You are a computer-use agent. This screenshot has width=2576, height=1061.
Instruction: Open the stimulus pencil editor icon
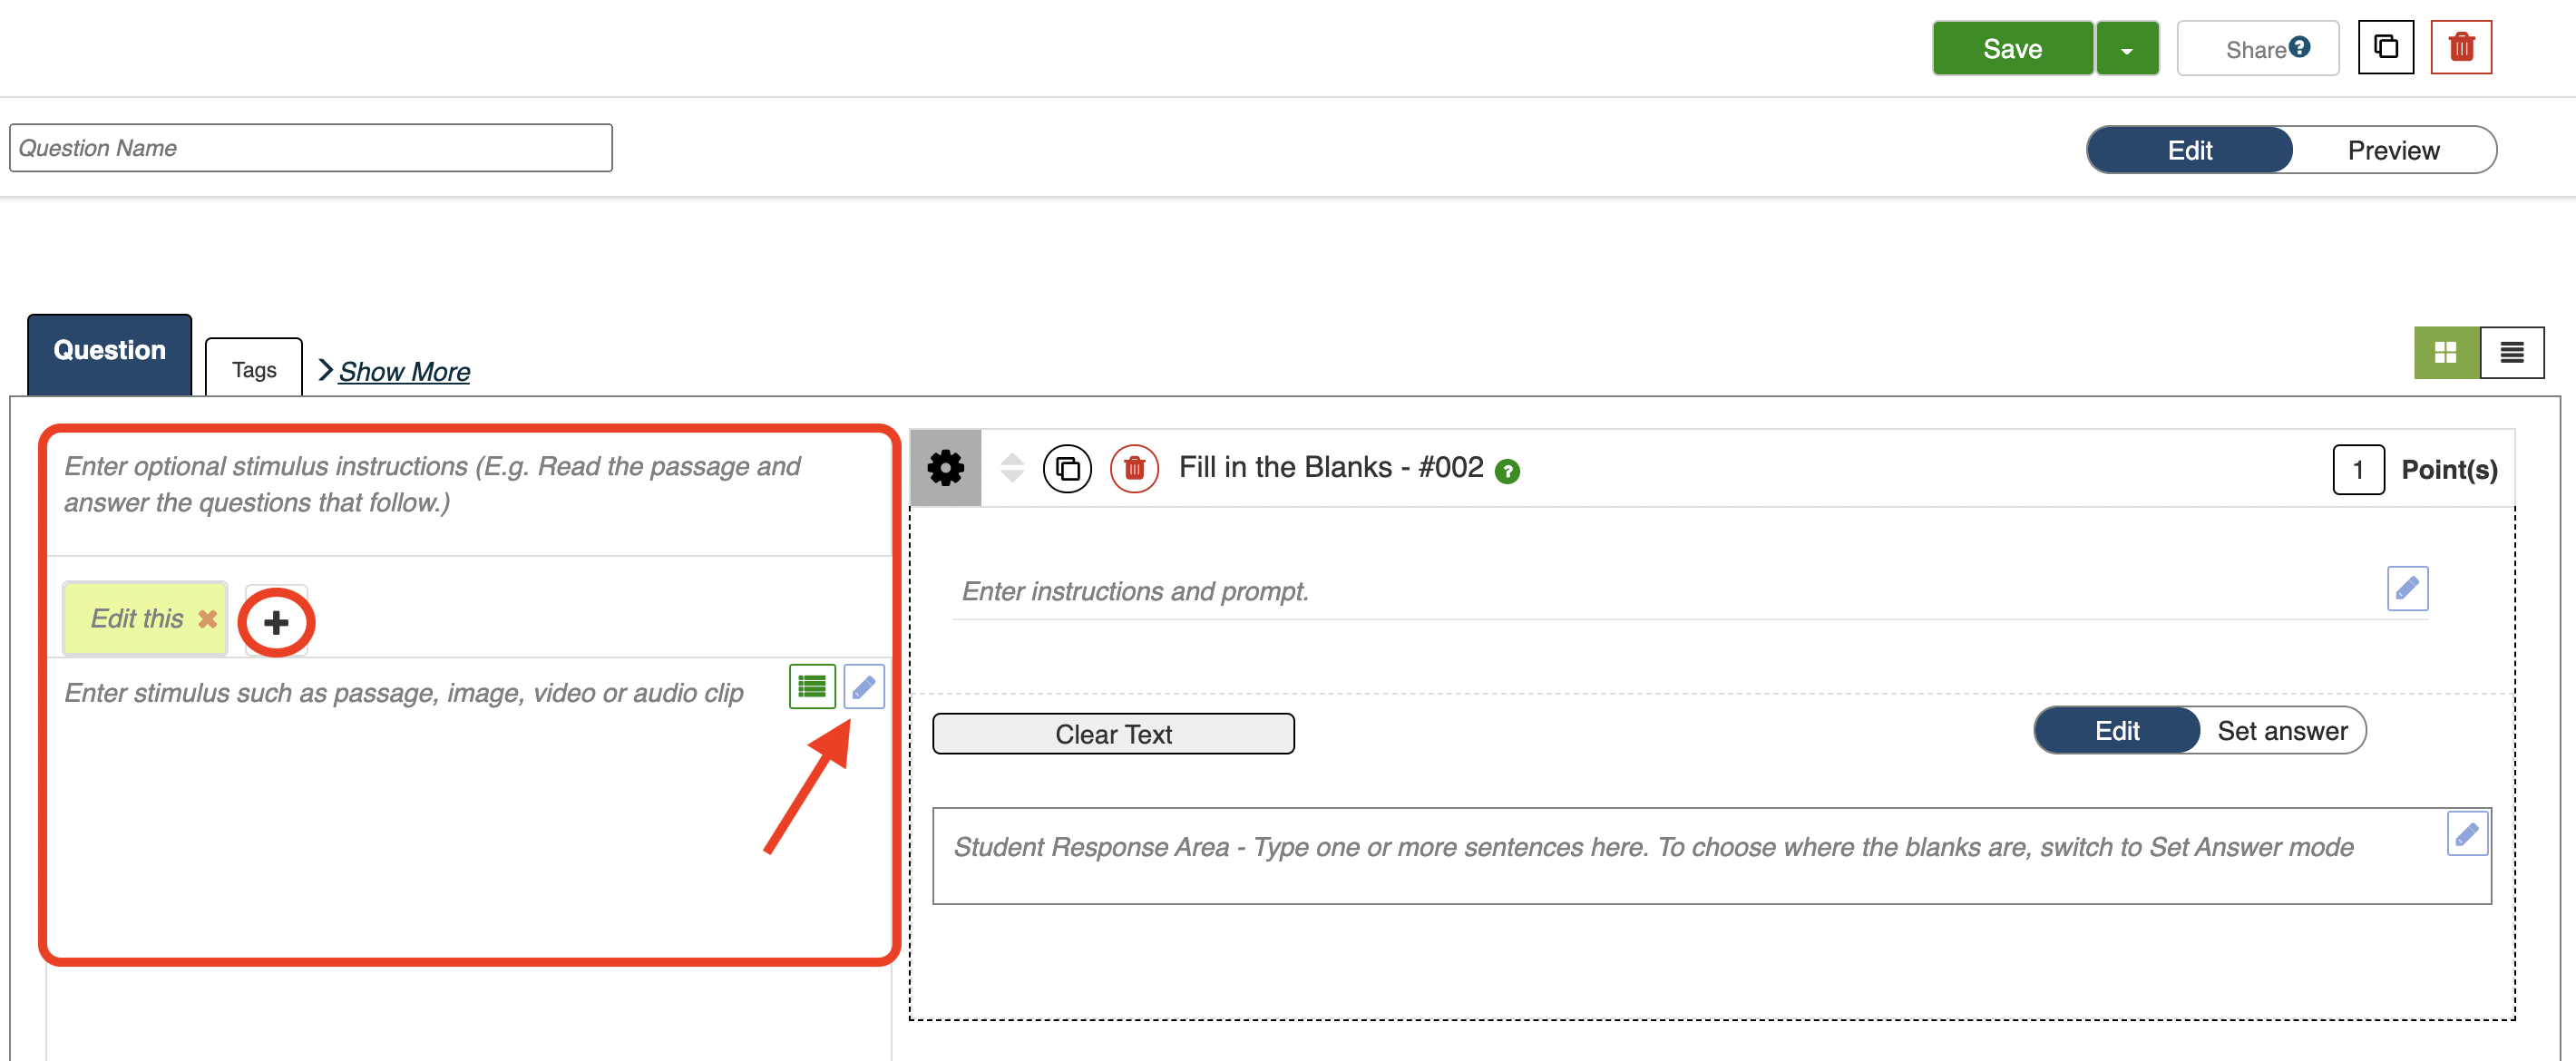tap(863, 687)
